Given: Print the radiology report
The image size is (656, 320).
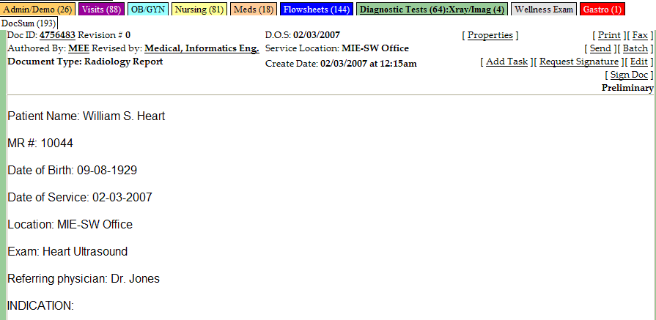Looking at the screenshot, I should 608,35.
